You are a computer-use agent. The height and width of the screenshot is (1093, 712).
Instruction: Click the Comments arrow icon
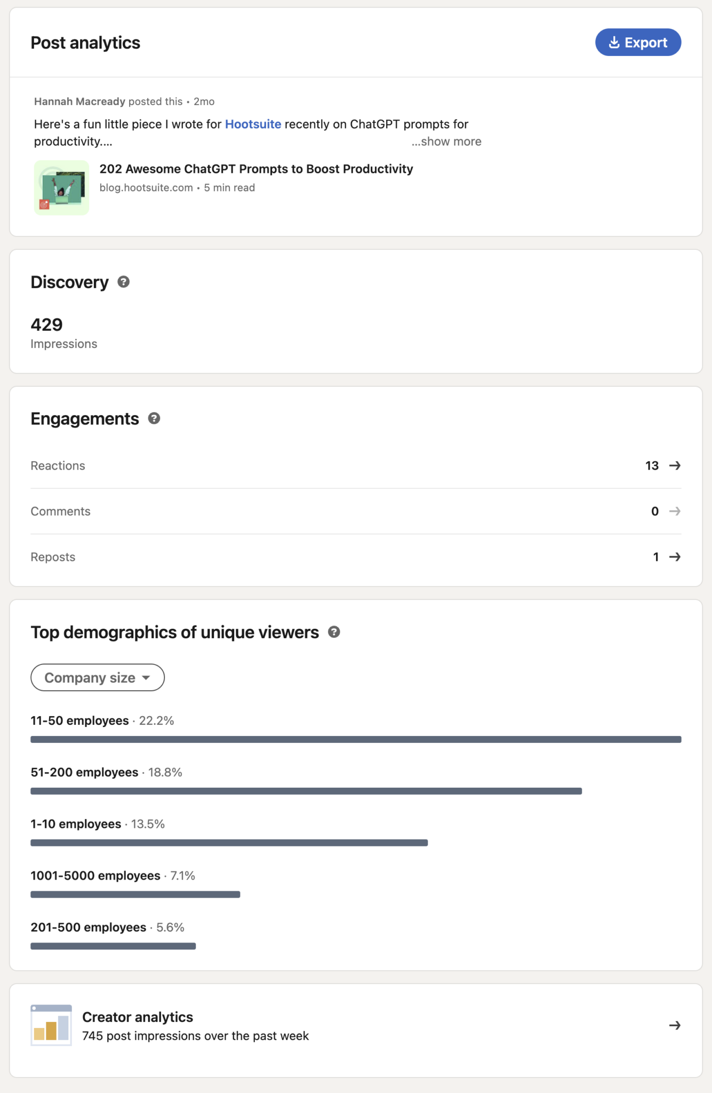coord(675,511)
